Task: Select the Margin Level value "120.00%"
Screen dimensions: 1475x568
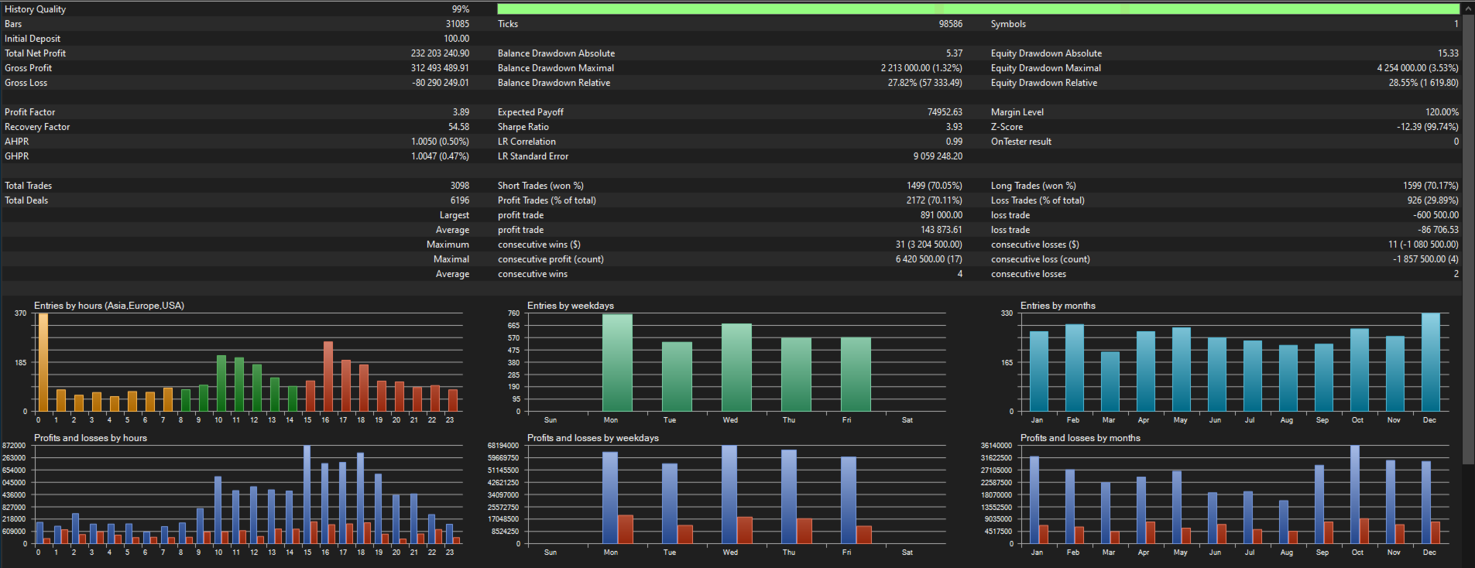Action: (1442, 112)
